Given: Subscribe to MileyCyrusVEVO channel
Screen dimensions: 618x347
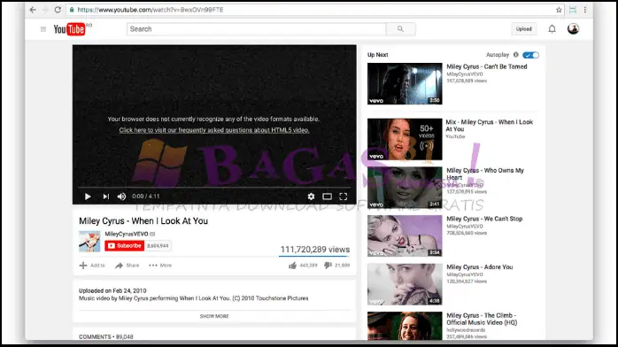Looking at the screenshot, I should pyautogui.click(x=125, y=246).
